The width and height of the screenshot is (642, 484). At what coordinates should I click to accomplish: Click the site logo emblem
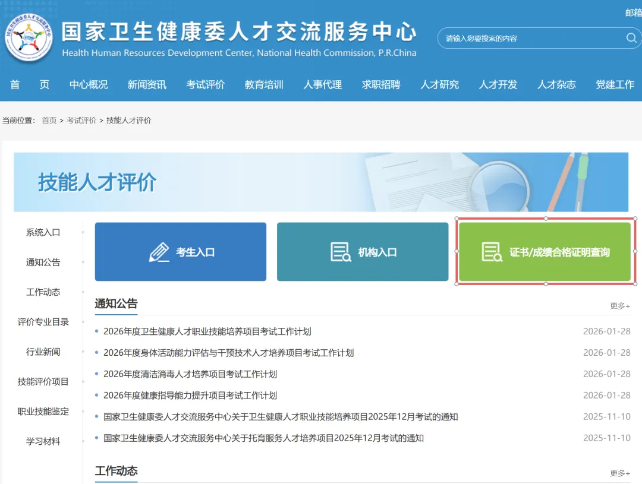[29, 37]
